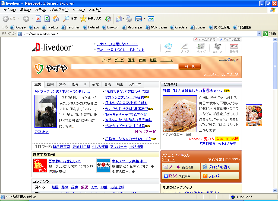Open the ブログを書く button

click(220, 167)
